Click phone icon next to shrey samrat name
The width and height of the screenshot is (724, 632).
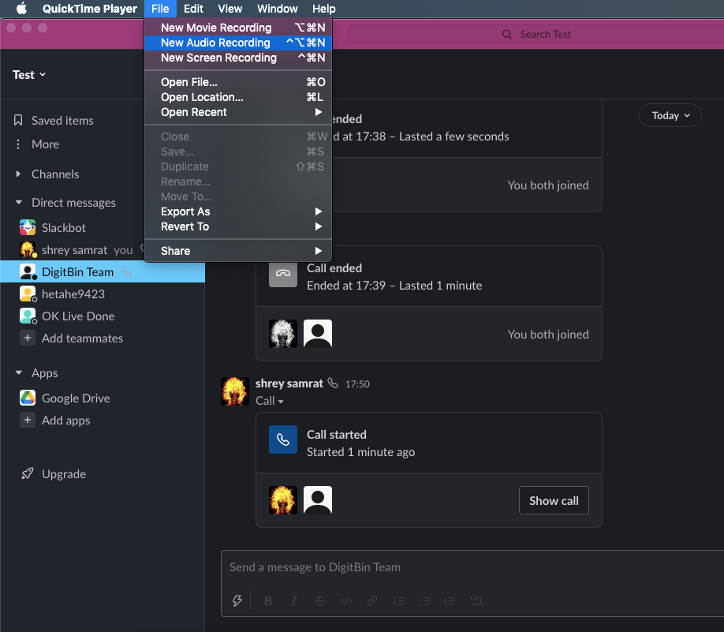333,383
